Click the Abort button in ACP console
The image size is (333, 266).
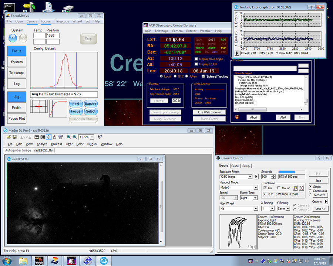tap(253, 117)
